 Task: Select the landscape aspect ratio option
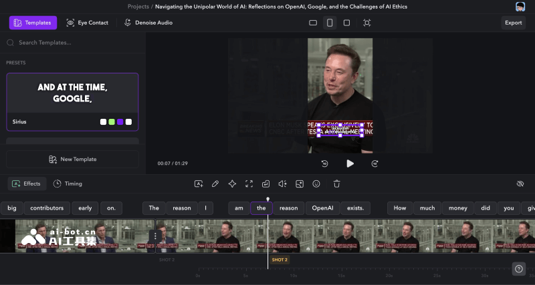tap(313, 23)
